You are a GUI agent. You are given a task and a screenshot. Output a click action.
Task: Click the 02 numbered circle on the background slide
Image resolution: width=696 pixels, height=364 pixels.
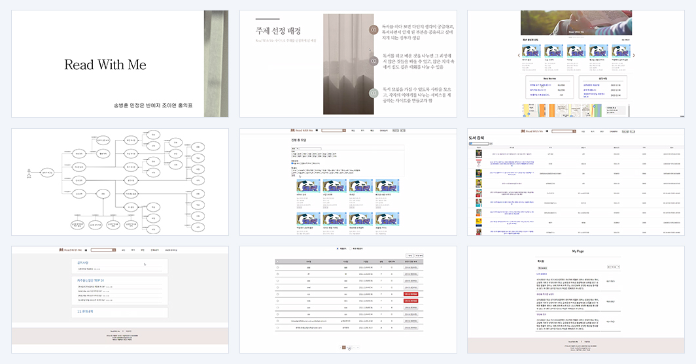coord(374,61)
